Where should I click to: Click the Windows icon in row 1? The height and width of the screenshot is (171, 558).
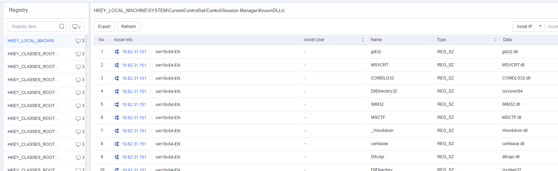click(x=117, y=52)
